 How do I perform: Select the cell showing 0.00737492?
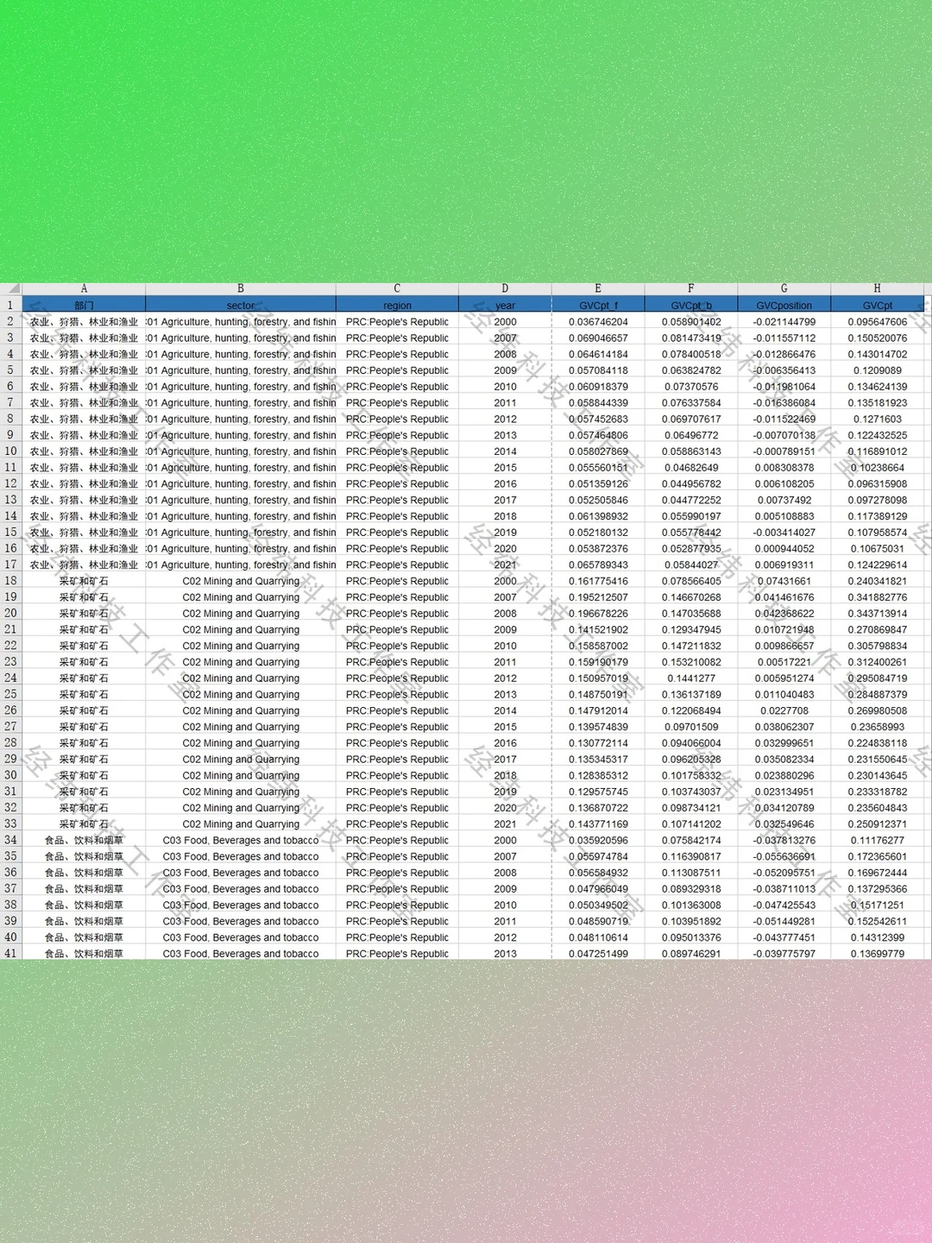point(784,500)
